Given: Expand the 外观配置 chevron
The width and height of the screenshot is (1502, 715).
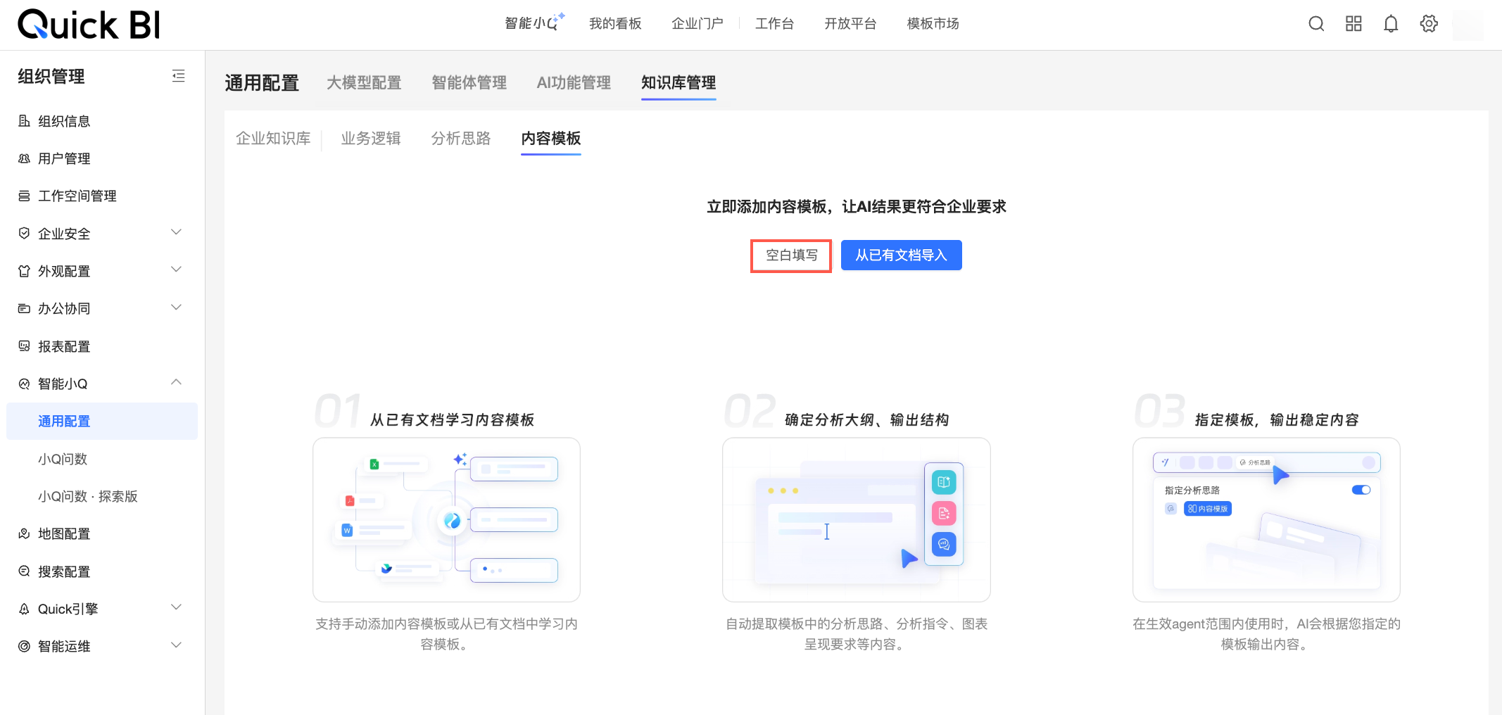Looking at the screenshot, I should pyautogui.click(x=177, y=270).
